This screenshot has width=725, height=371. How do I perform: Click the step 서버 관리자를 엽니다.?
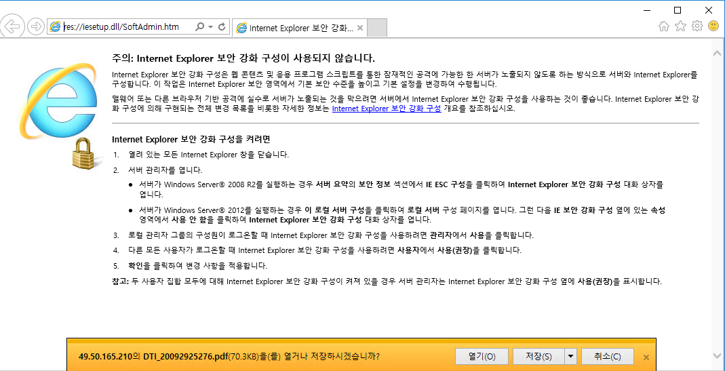(x=165, y=170)
